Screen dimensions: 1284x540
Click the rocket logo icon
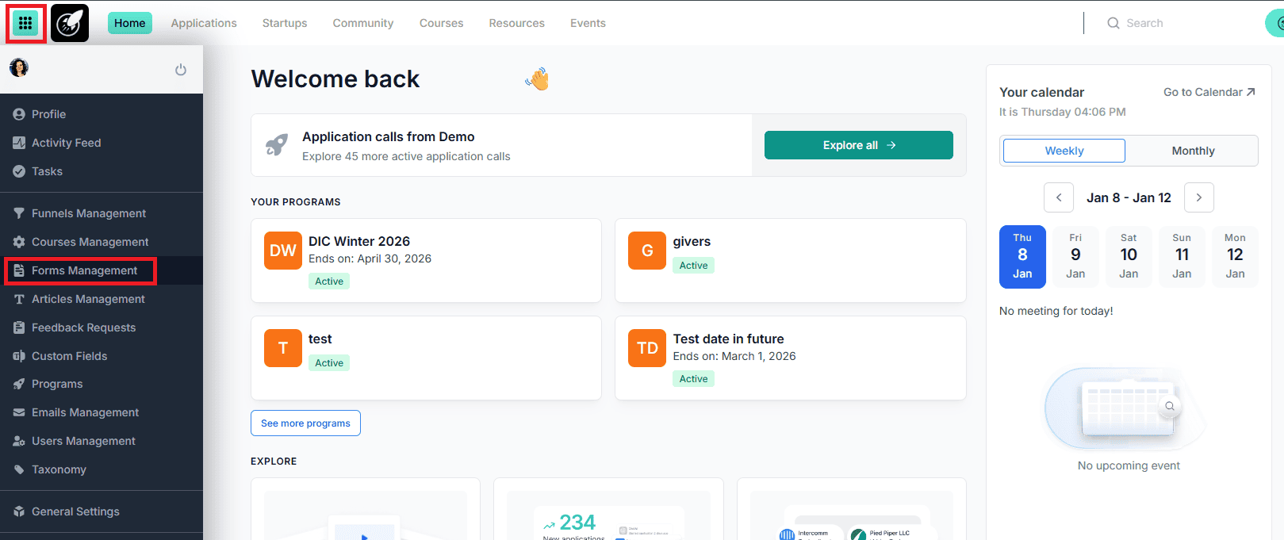[70, 23]
